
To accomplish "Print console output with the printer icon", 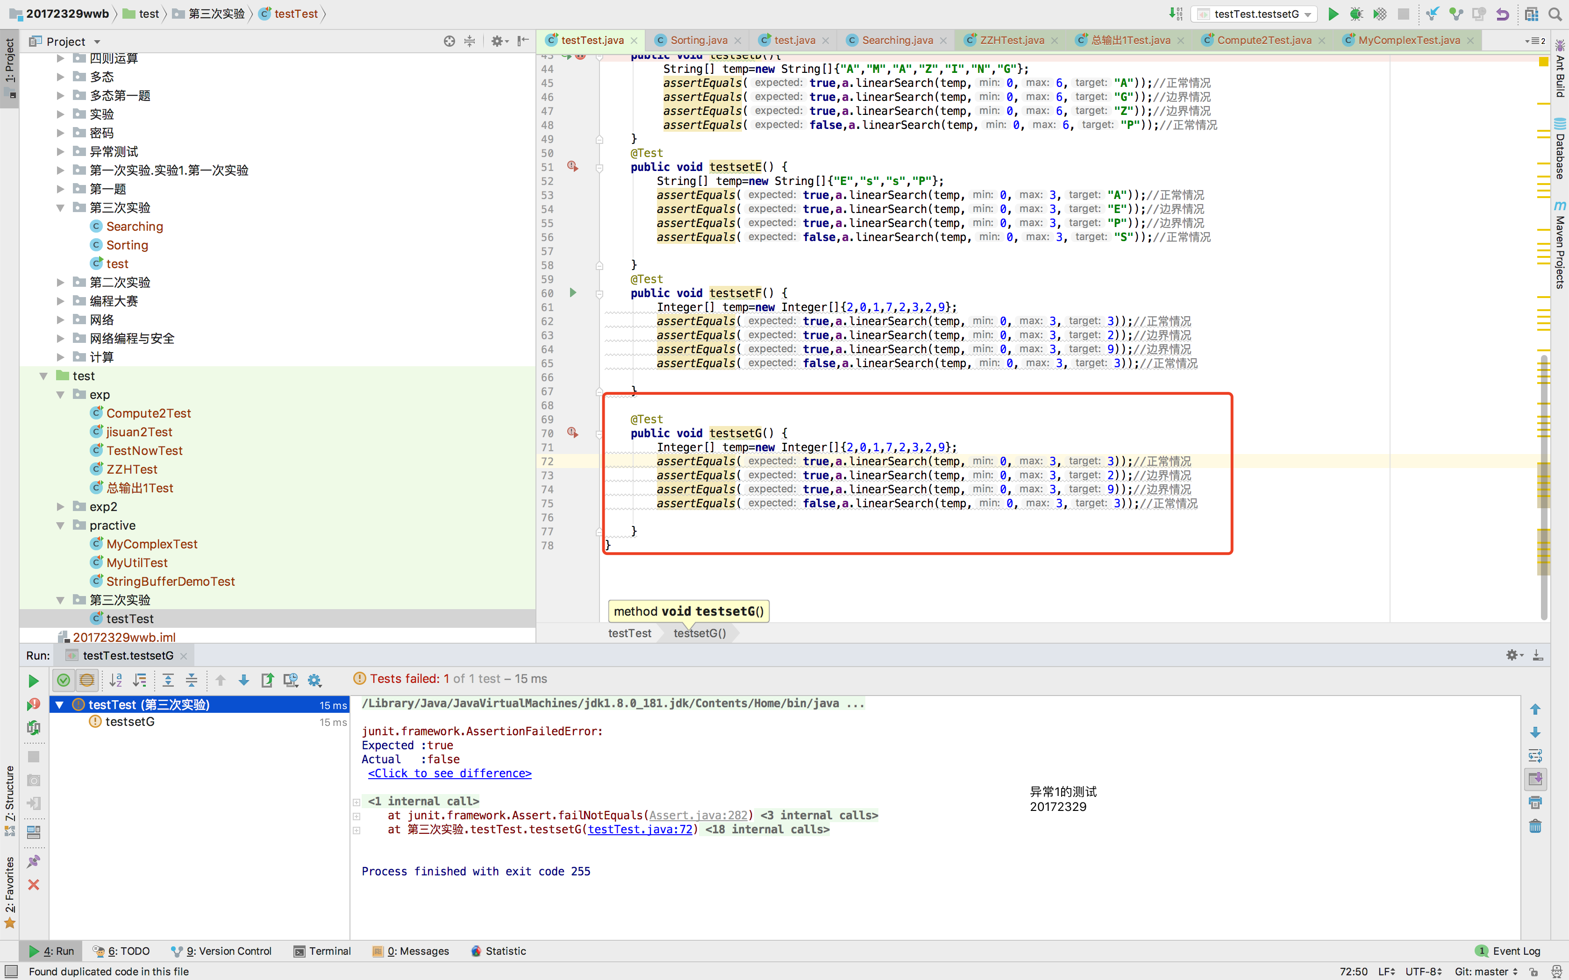I will (x=1535, y=802).
